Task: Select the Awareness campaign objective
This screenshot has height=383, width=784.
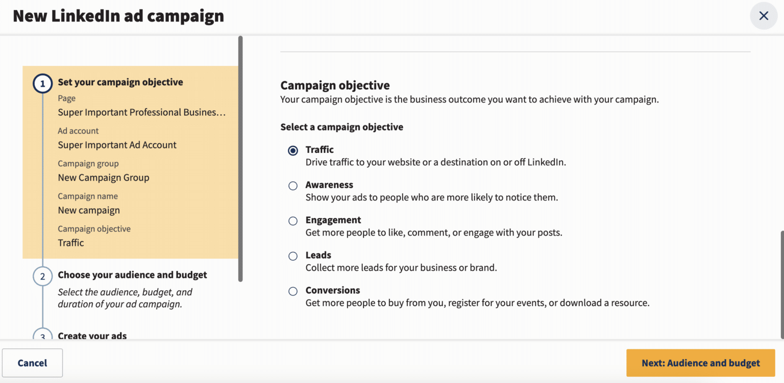Action: [x=292, y=186]
